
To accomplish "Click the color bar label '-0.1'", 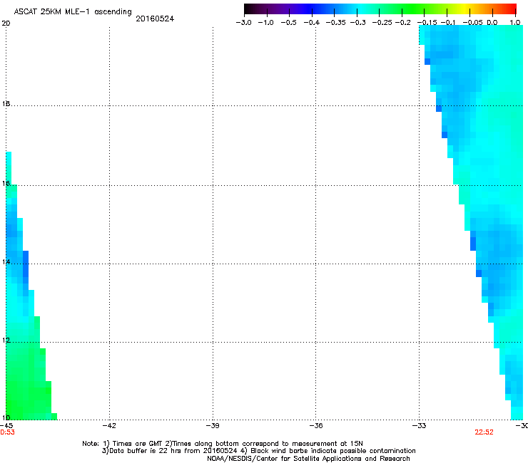I will click(448, 23).
